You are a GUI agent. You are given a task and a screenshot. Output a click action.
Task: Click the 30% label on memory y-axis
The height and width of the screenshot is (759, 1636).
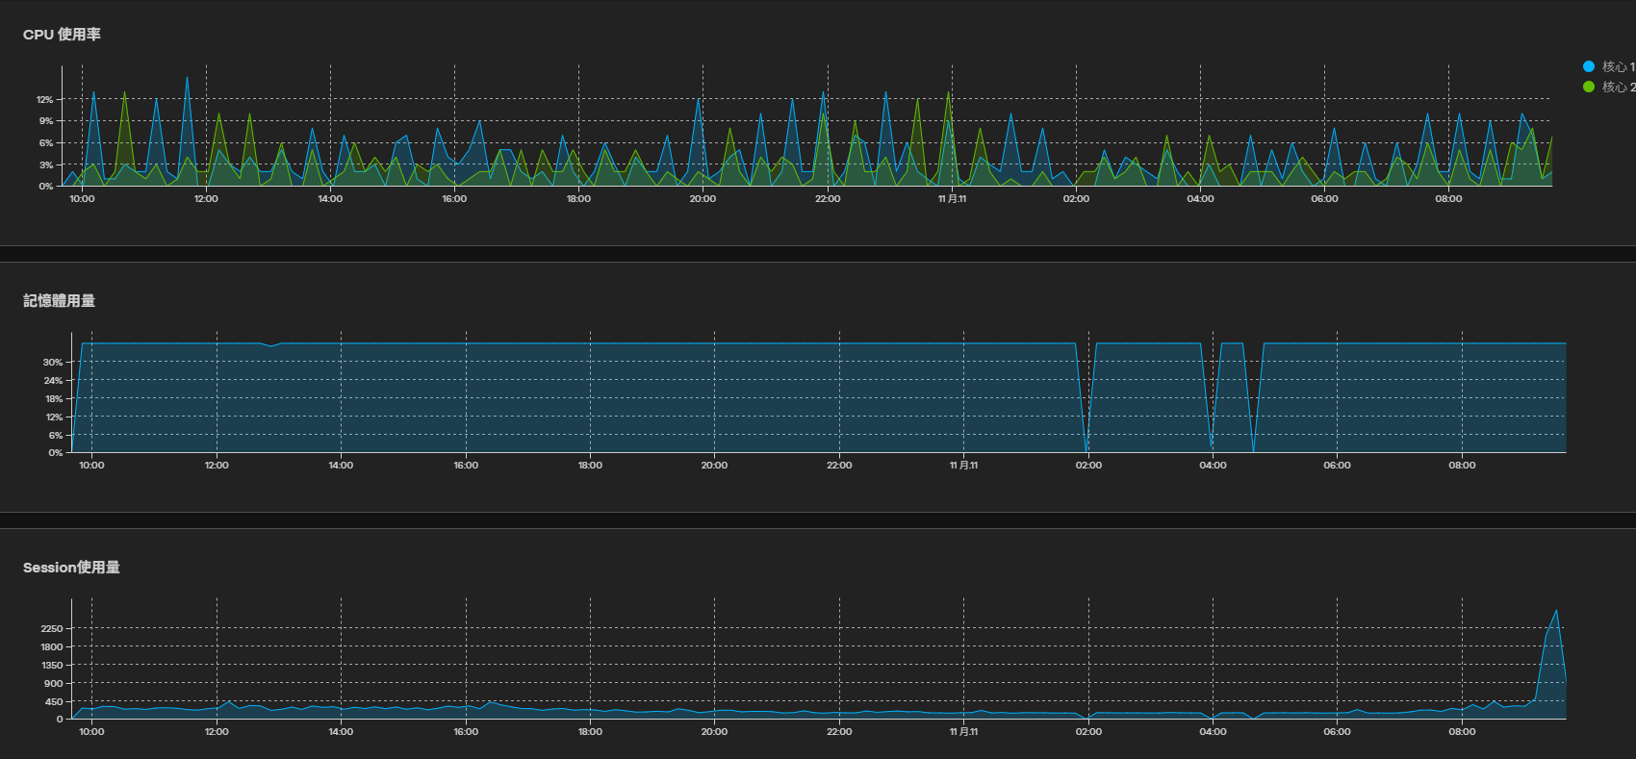click(53, 362)
